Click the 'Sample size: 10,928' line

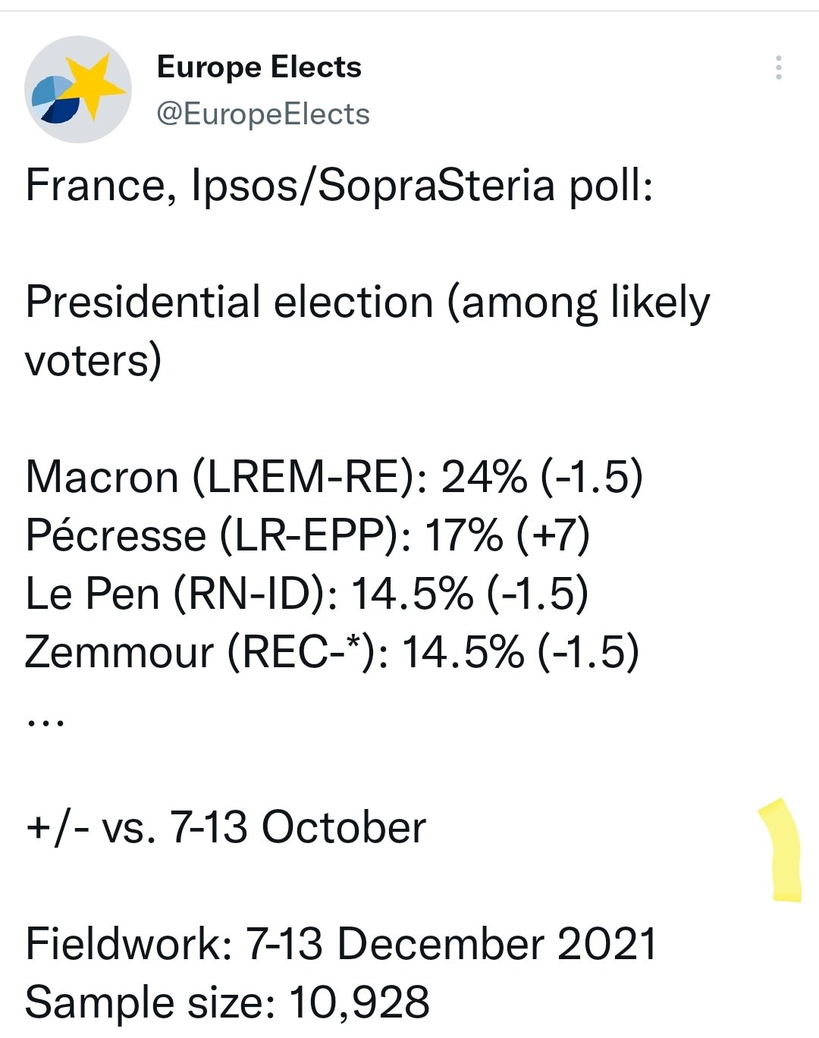click(227, 1002)
